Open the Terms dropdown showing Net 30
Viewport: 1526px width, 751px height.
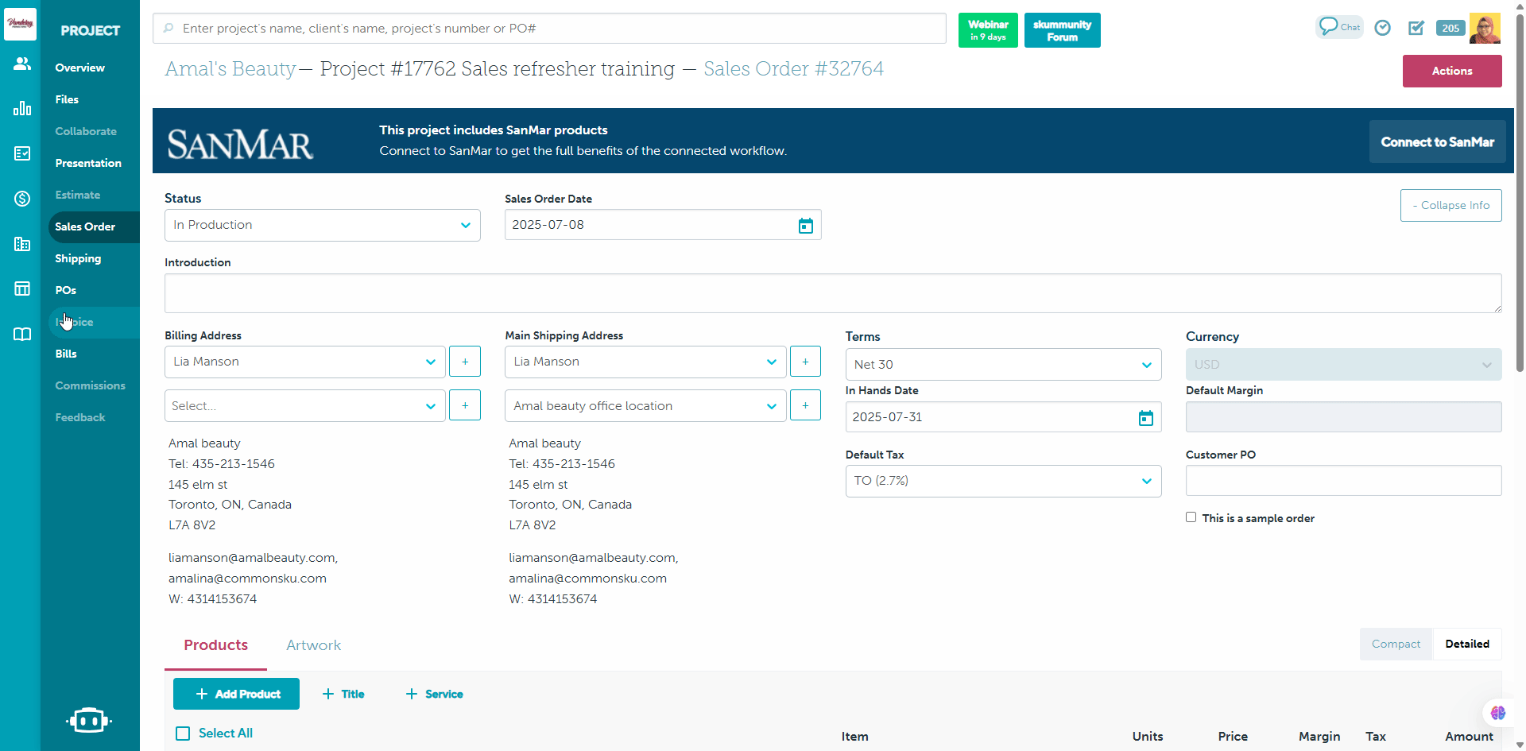(x=1002, y=365)
